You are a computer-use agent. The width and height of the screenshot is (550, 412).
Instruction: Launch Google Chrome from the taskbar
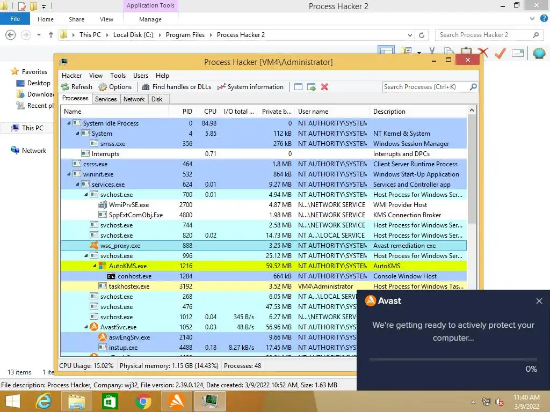[x=143, y=401]
